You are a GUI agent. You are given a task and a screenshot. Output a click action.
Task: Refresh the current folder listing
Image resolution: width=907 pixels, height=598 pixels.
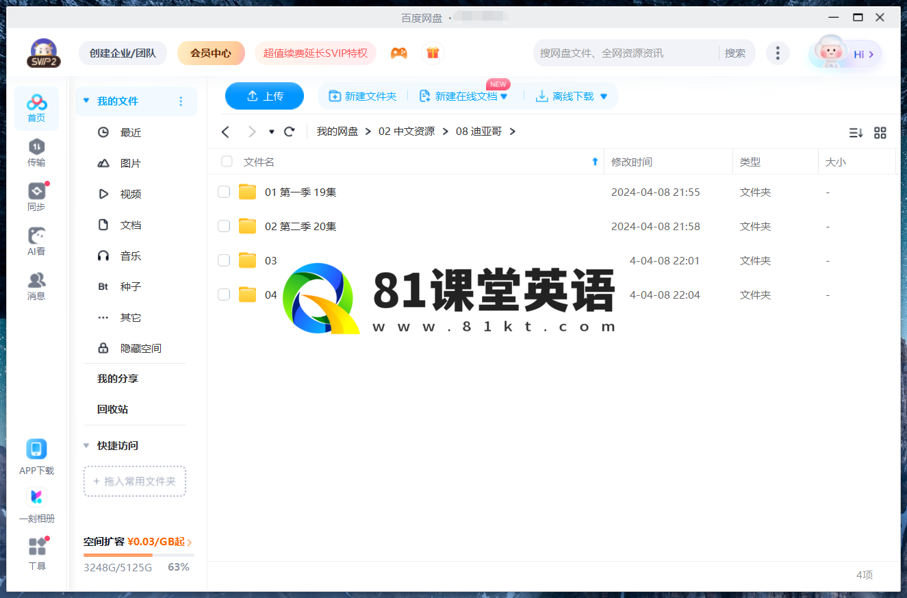290,132
